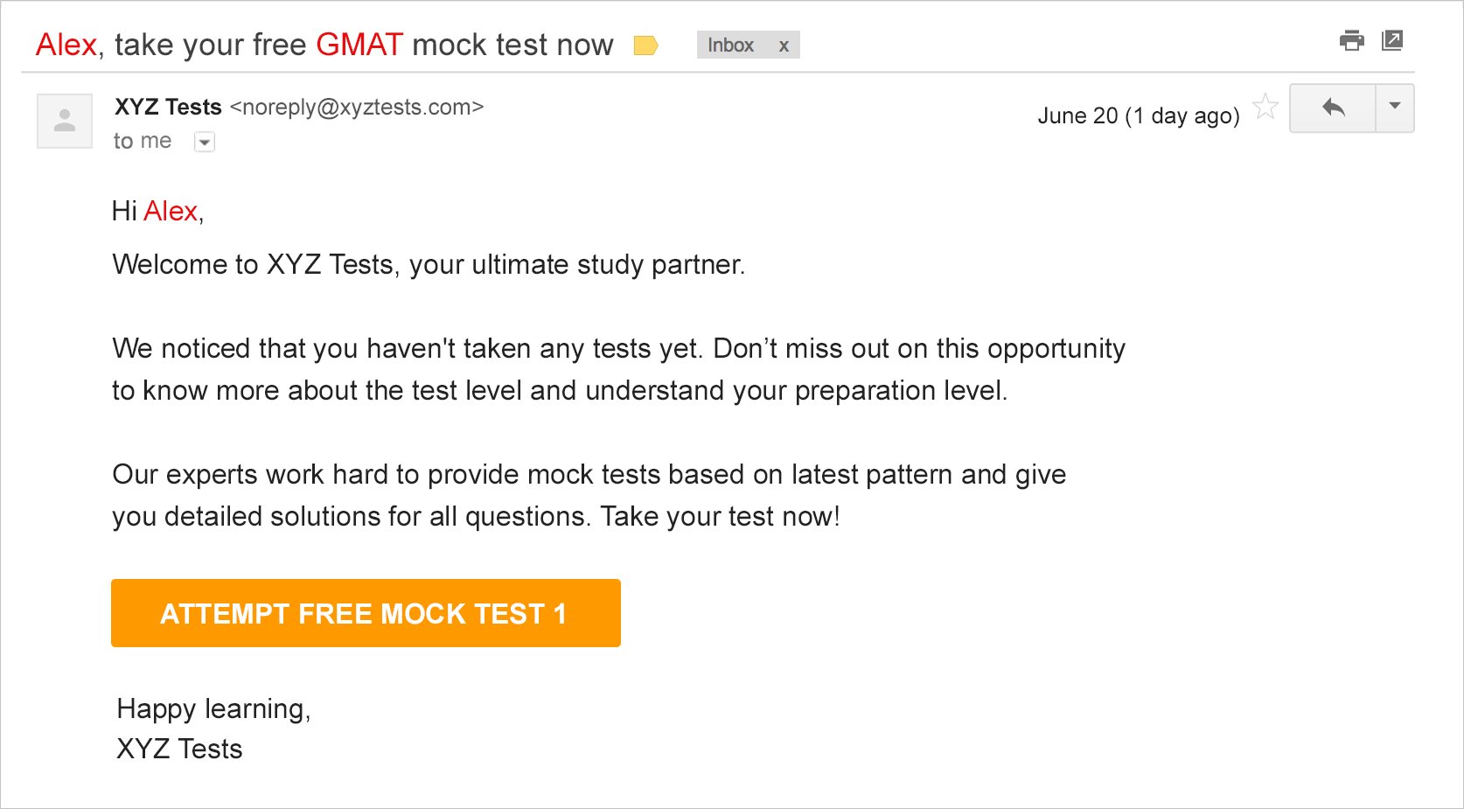Viewport: 1464px width, 809px height.
Task: Open the email in a new window
Action: coord(1392,40)
